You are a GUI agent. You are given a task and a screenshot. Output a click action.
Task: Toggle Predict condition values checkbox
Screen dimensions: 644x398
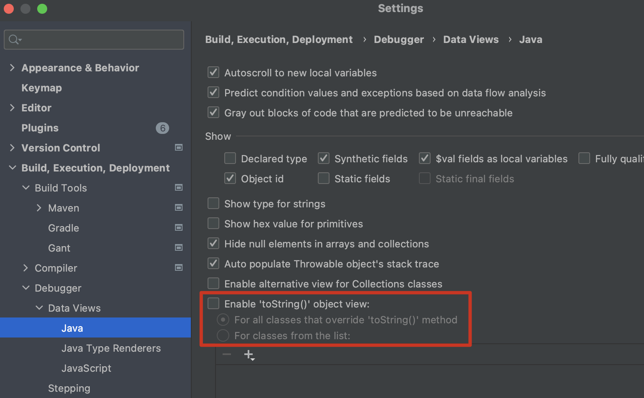point(213,92)
